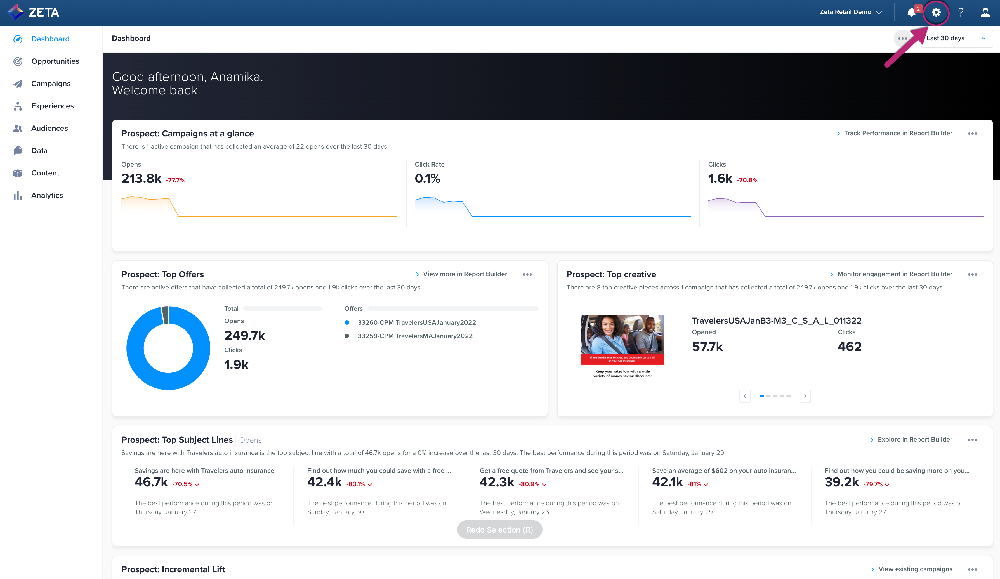Click the Data documents icon
This screenshot has height=579, width=1000.
point(18,151)
